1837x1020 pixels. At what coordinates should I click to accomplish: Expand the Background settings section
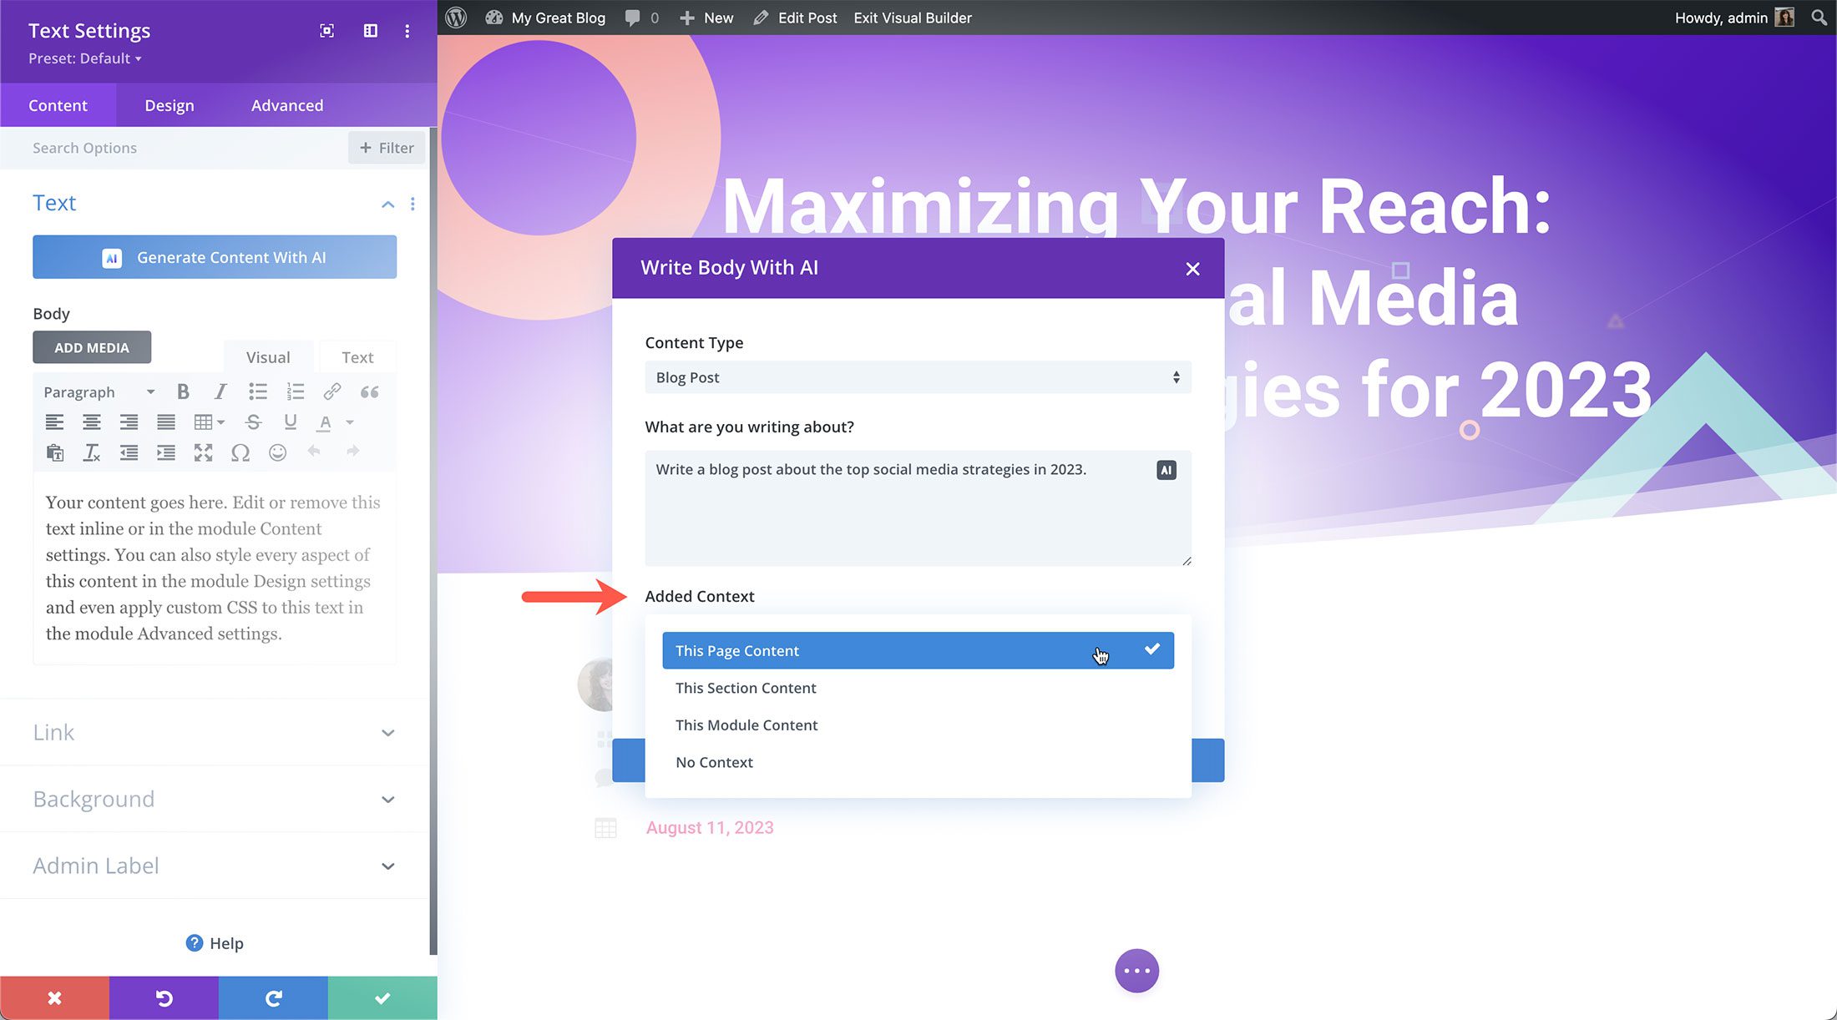[214, 798]
